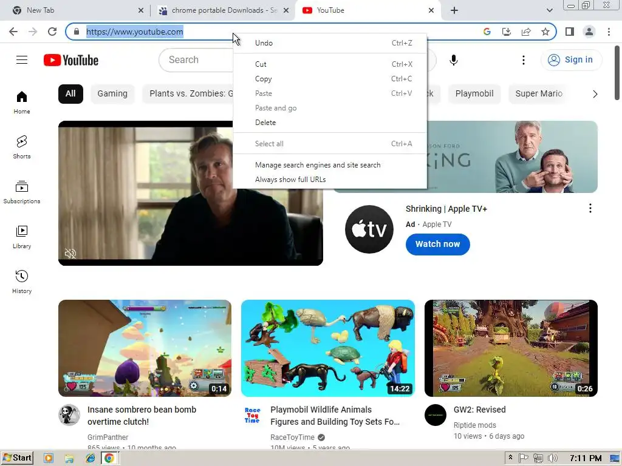Image resolution: width=622 pixels, height=466 pixels.
Task: Open Subscriptions in sidebar
Action: [22, 192]
